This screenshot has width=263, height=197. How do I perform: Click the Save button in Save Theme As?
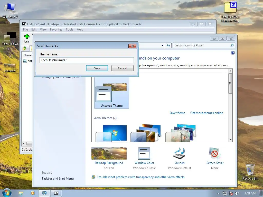click(97, 68)
